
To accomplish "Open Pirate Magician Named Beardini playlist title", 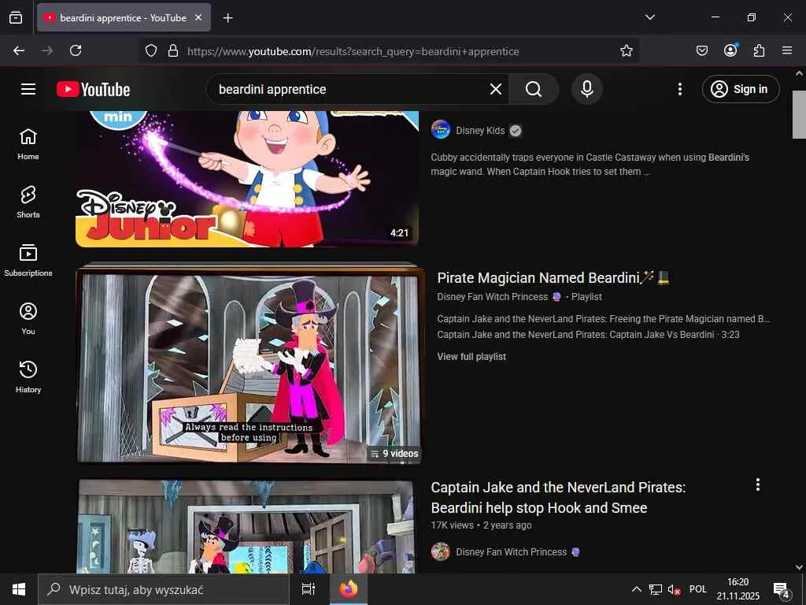I will (553, 278).
